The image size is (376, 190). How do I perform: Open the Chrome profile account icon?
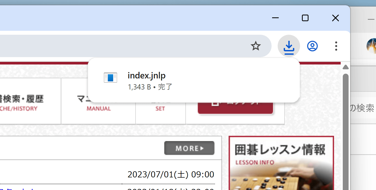[x=312, y=46]
